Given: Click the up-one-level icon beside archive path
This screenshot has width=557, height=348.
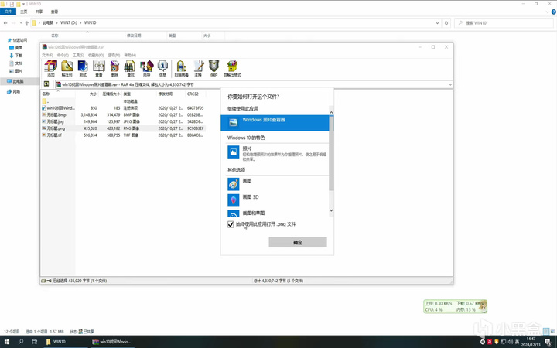Looking at the screenshot, I should click(x=46, y=84).
